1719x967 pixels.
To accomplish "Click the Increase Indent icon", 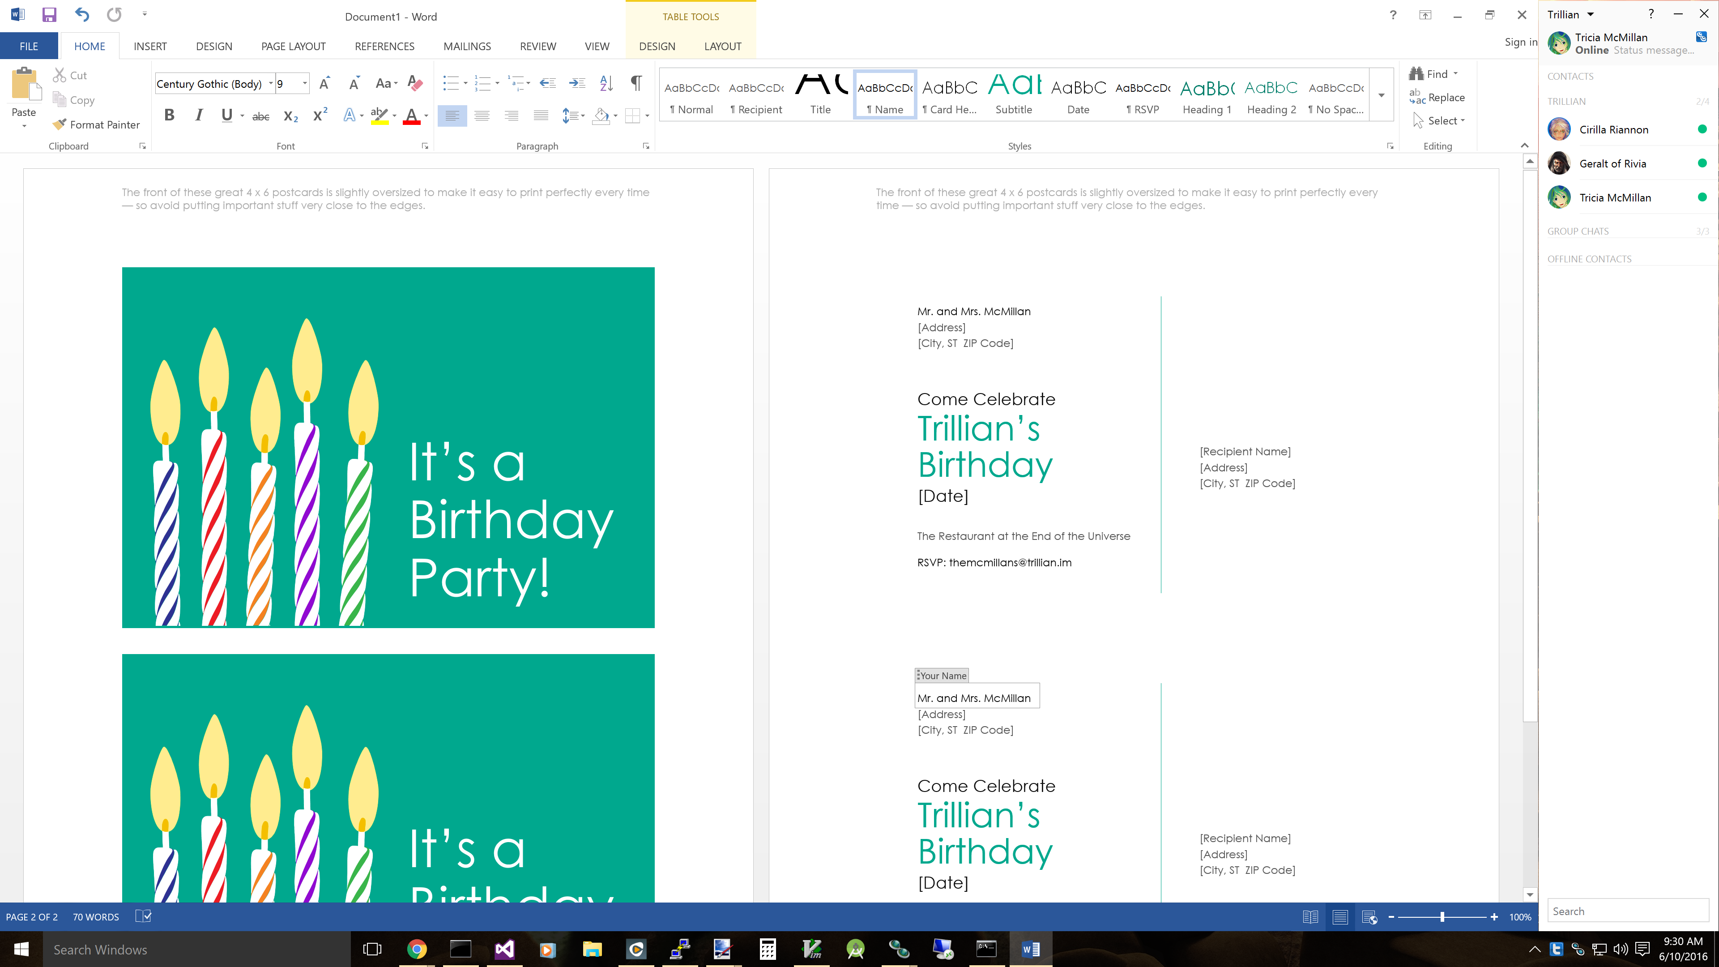I will click(x=576, y=83).
